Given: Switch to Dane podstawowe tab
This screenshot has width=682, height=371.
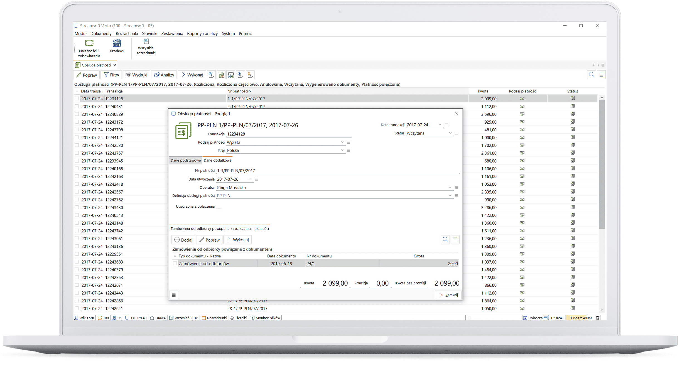Looking at the screenshot, I should coord(185,160).
